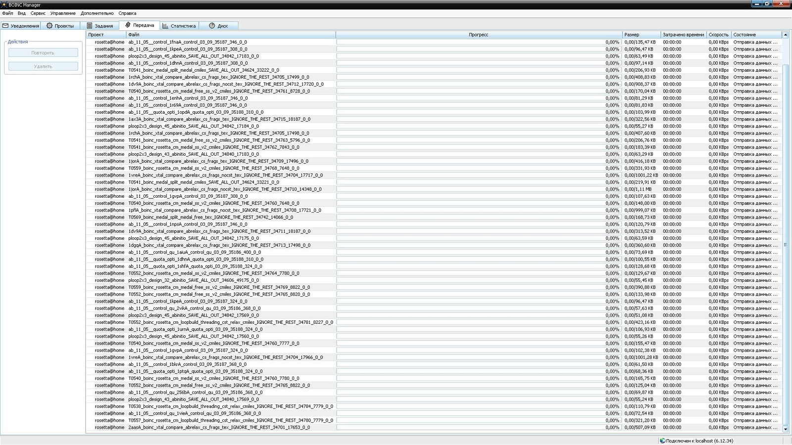Click the scrollbar down arrow
The height and width of the screenshot is (445, 792).
coord(785,429)
